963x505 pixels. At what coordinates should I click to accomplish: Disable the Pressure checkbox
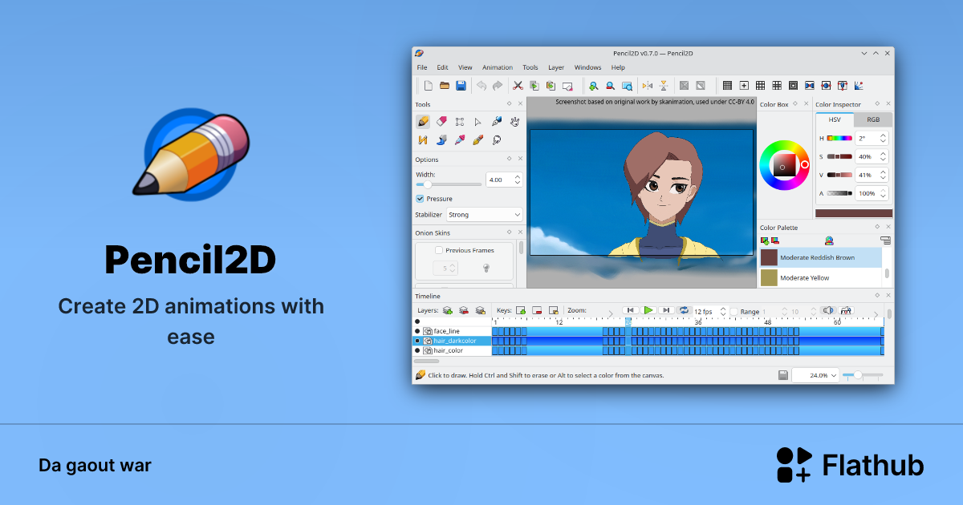pyautogui.click(x=421, y=198)
